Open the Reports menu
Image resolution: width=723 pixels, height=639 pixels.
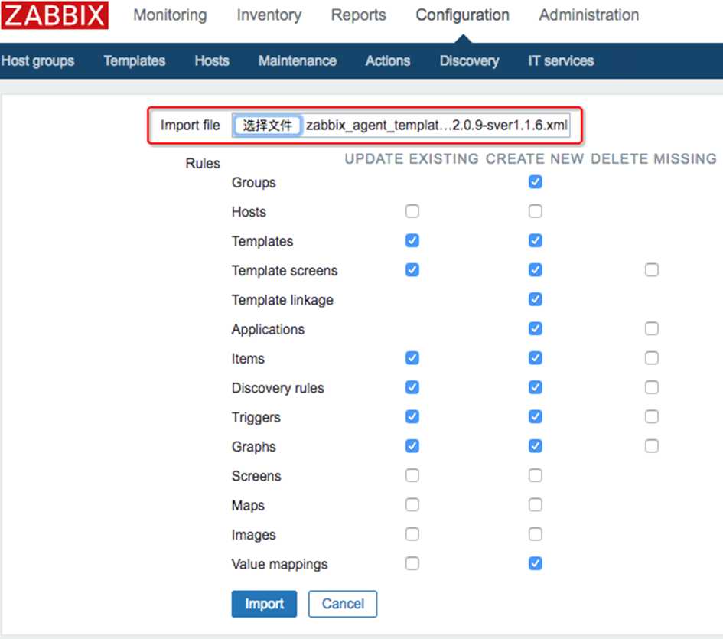(358, 15)
